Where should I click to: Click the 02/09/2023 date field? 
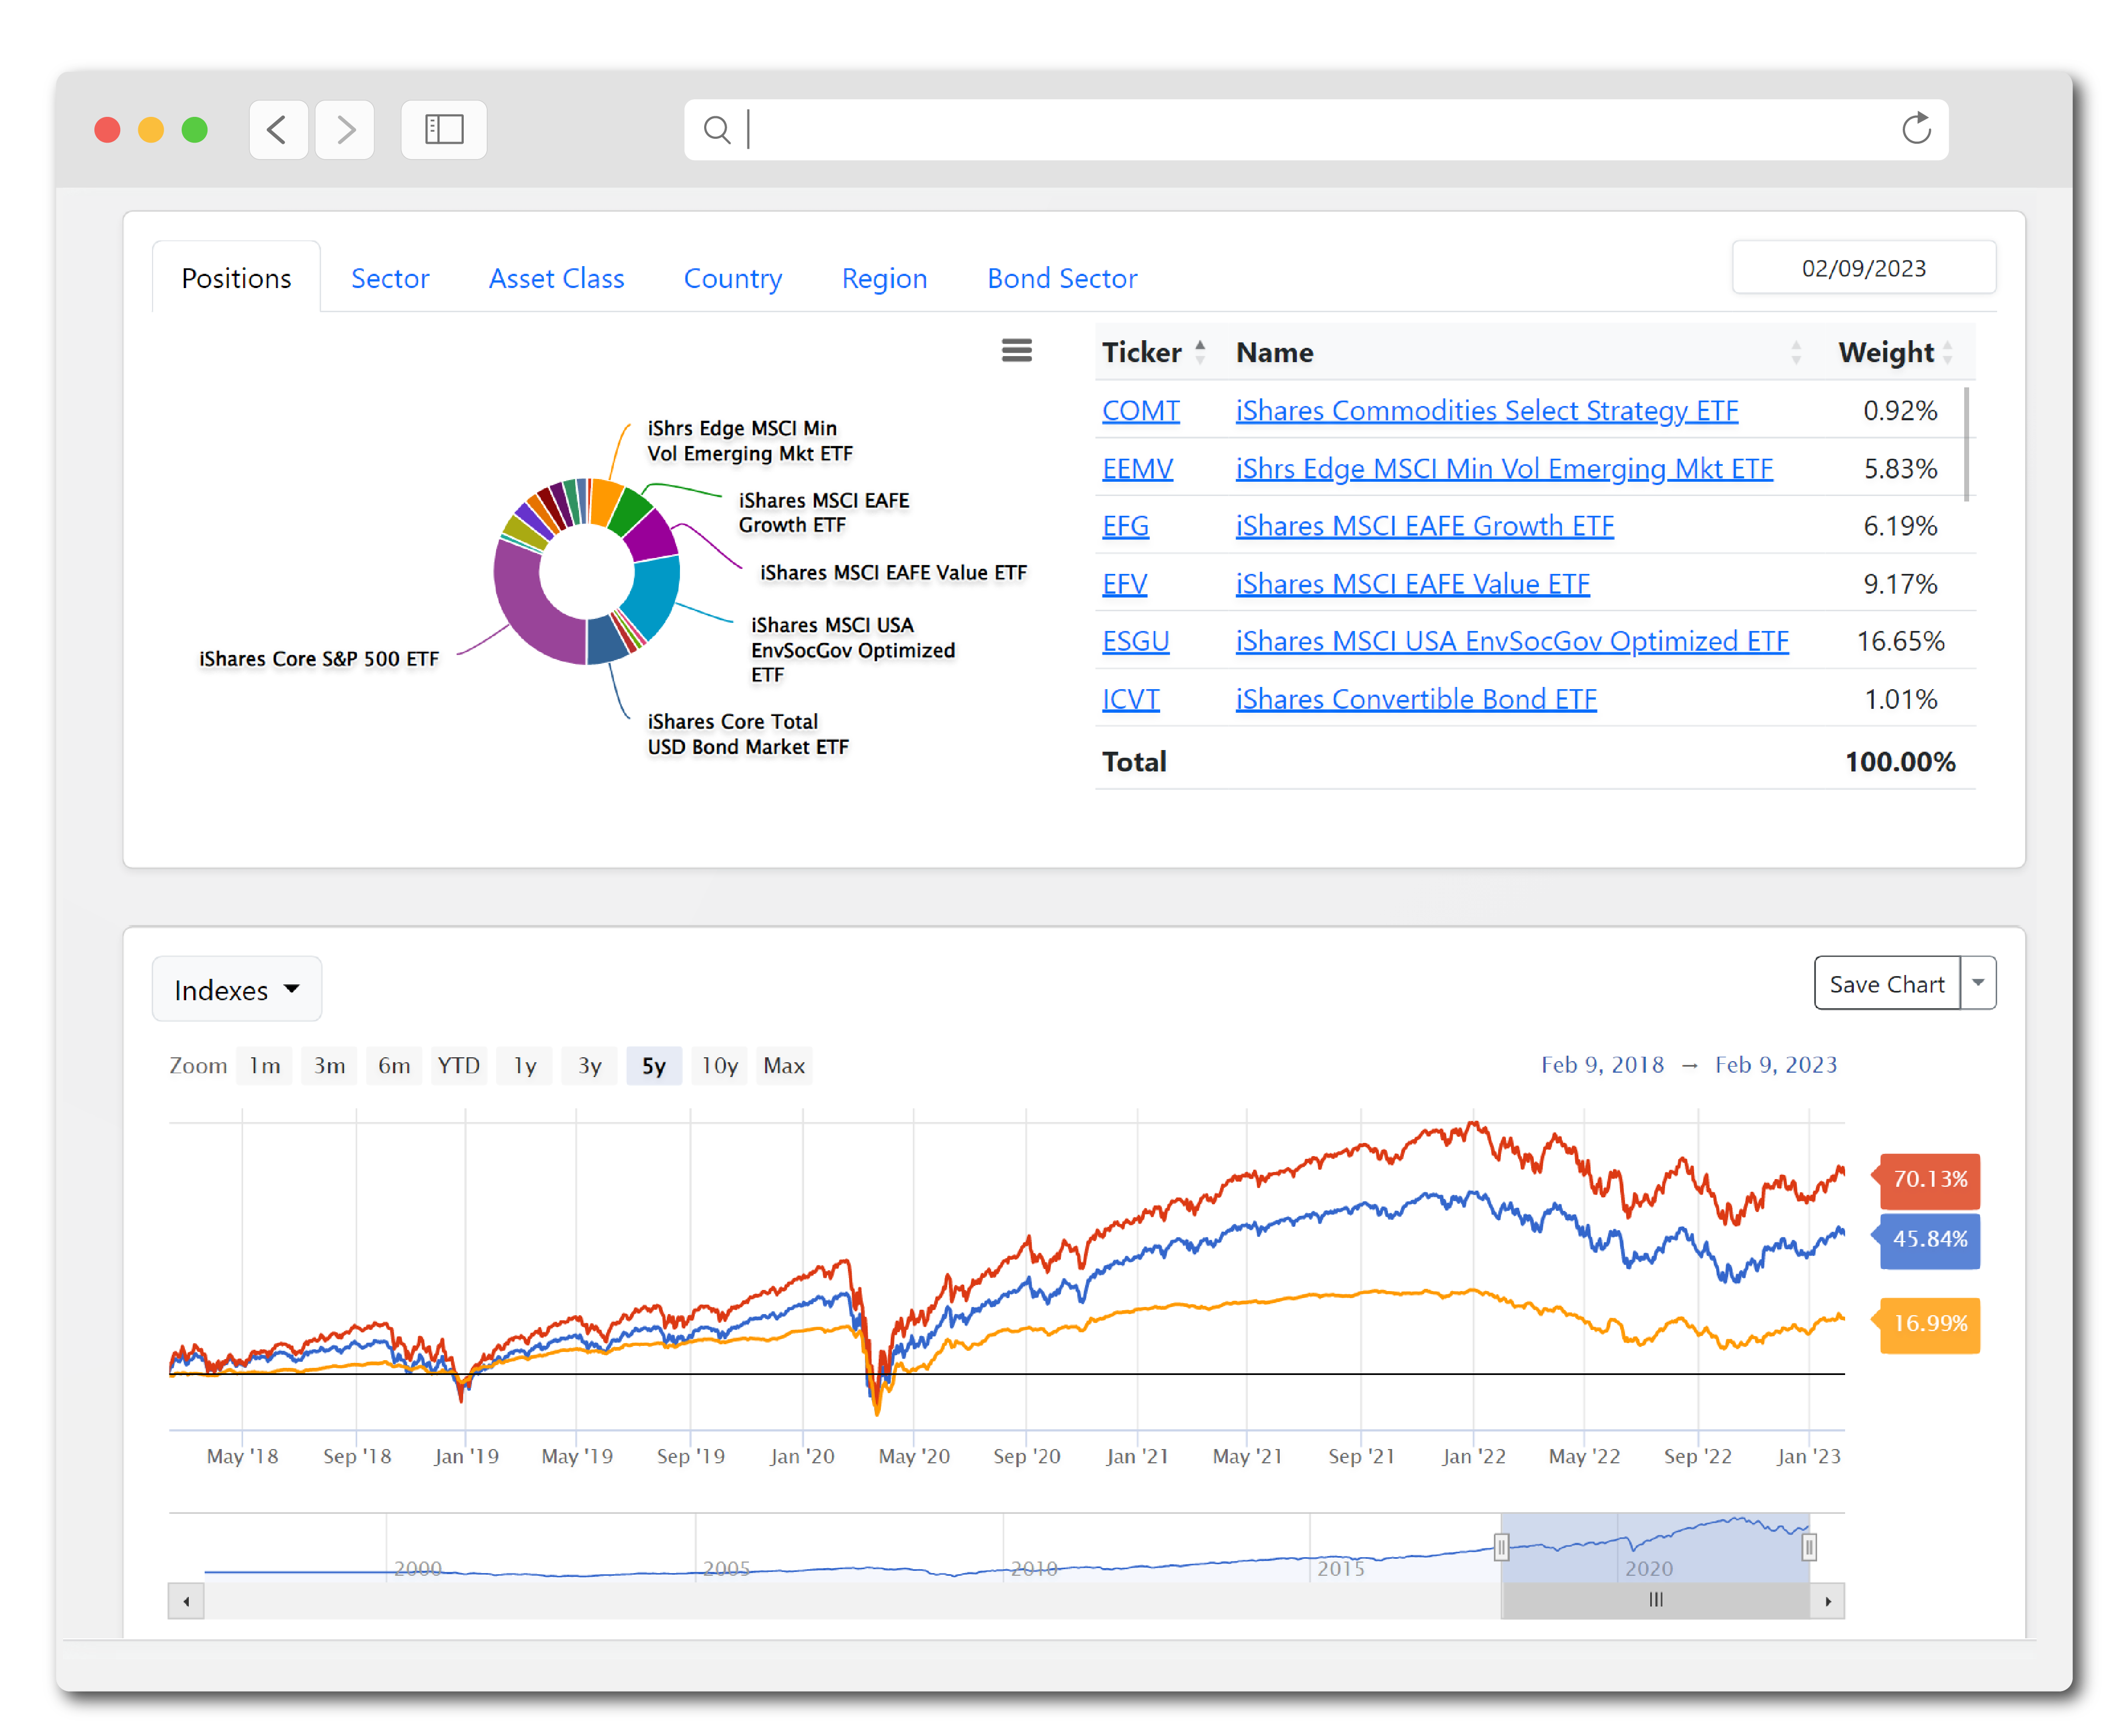point(1863,267)
